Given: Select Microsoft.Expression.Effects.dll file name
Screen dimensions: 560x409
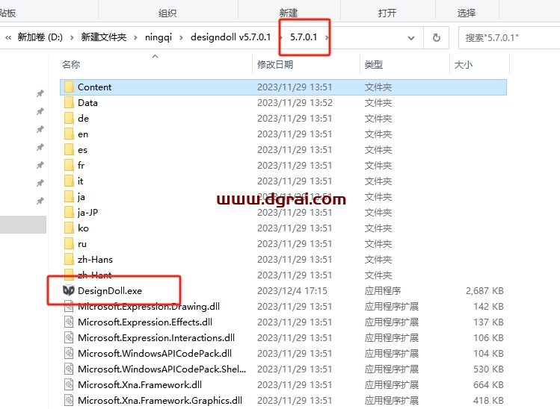Looking at the screenshot, I should (145, 322).
